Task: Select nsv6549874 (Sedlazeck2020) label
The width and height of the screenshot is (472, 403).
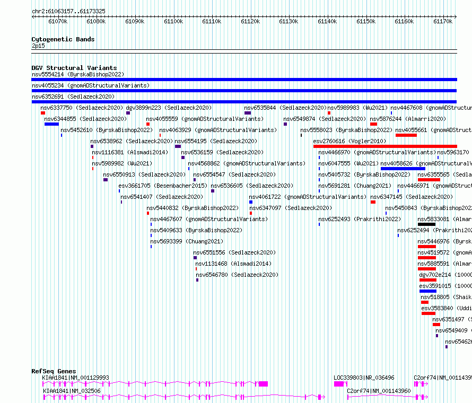Action: [325, 119]
